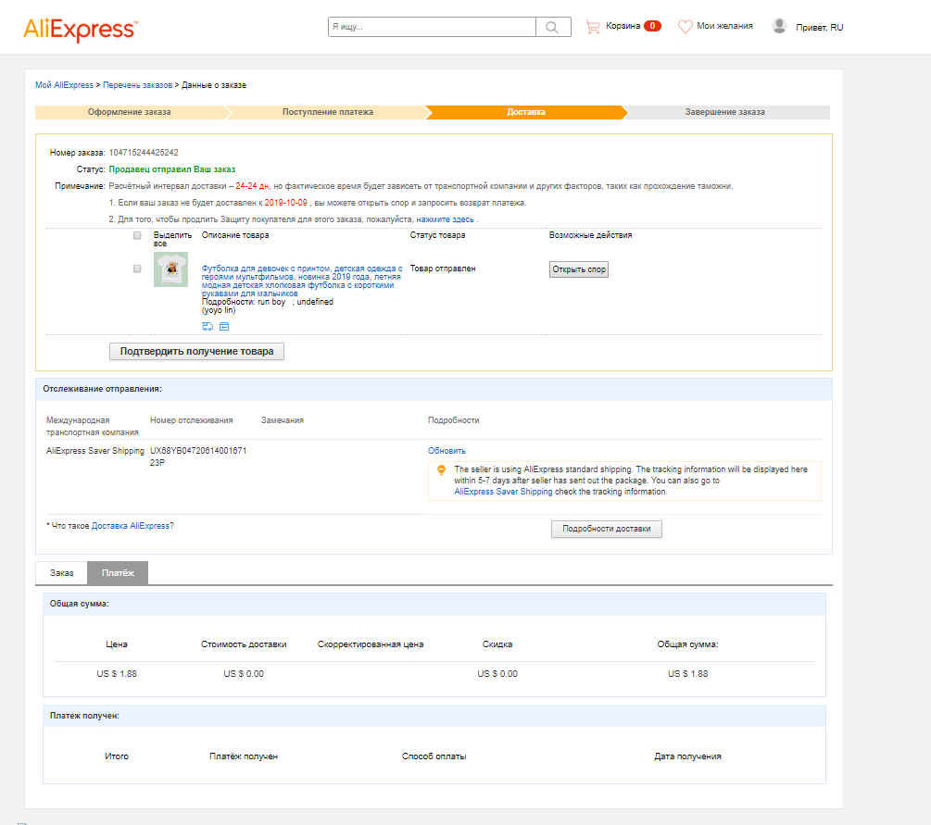Open the shopping cart icon

click(x=593, y=27)
